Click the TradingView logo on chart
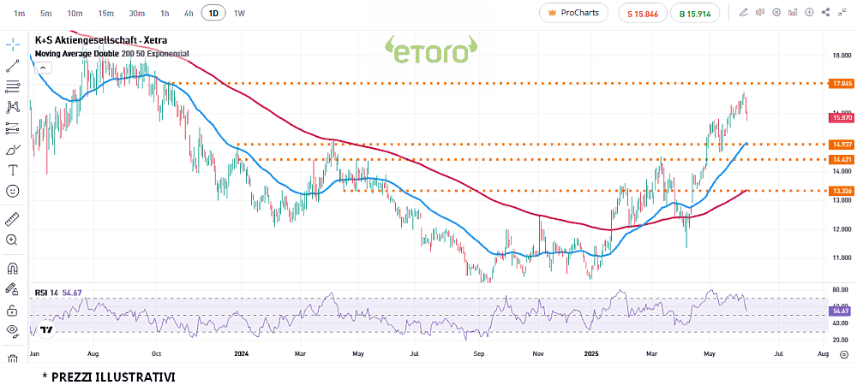This screenshot has width=857, height=385. [x=46, y=329]
